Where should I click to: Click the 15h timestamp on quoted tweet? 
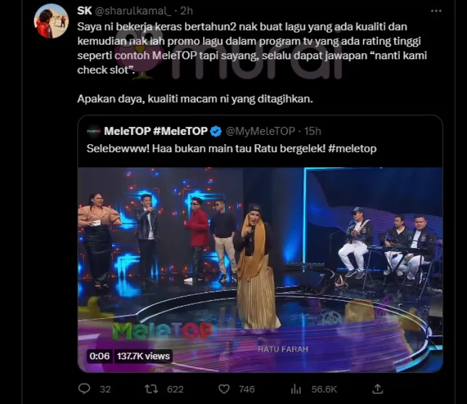pyautogui.click(x=313, y=131)
